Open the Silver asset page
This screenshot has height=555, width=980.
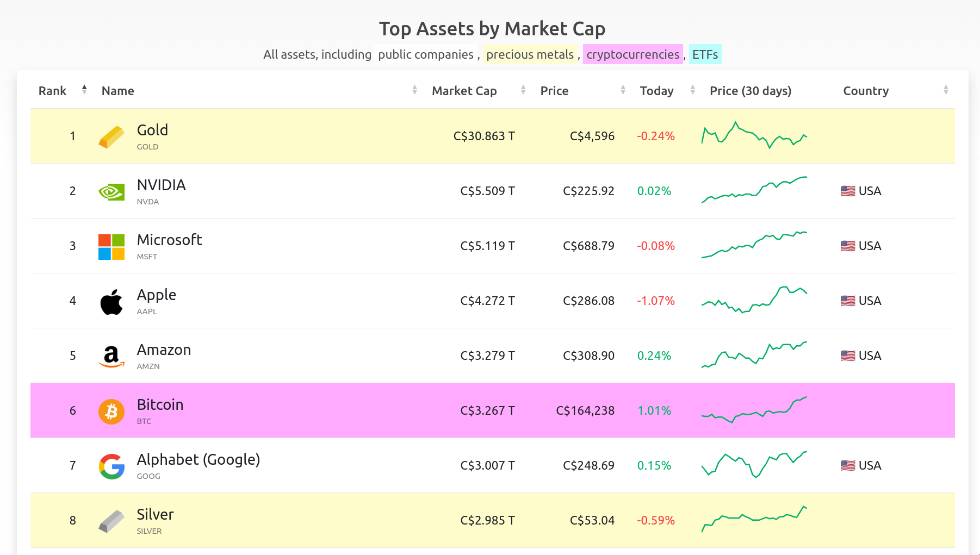[x=156, y=515]
